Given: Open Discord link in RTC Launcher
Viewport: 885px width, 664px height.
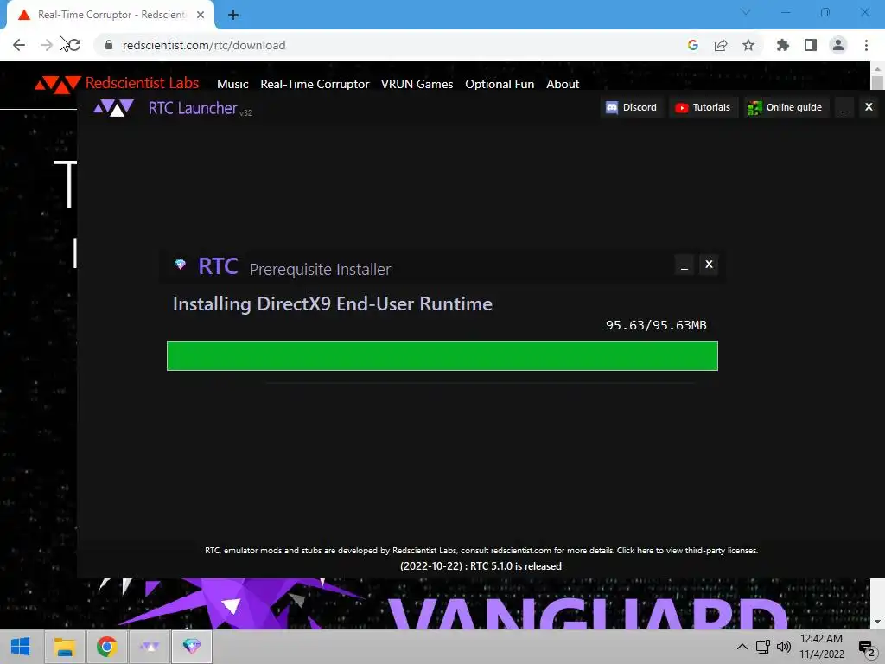Looking at the screenshot, I should click(631, 107).
